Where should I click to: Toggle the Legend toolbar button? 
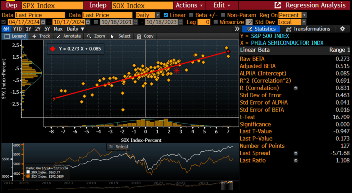click(x=15, y=36)
